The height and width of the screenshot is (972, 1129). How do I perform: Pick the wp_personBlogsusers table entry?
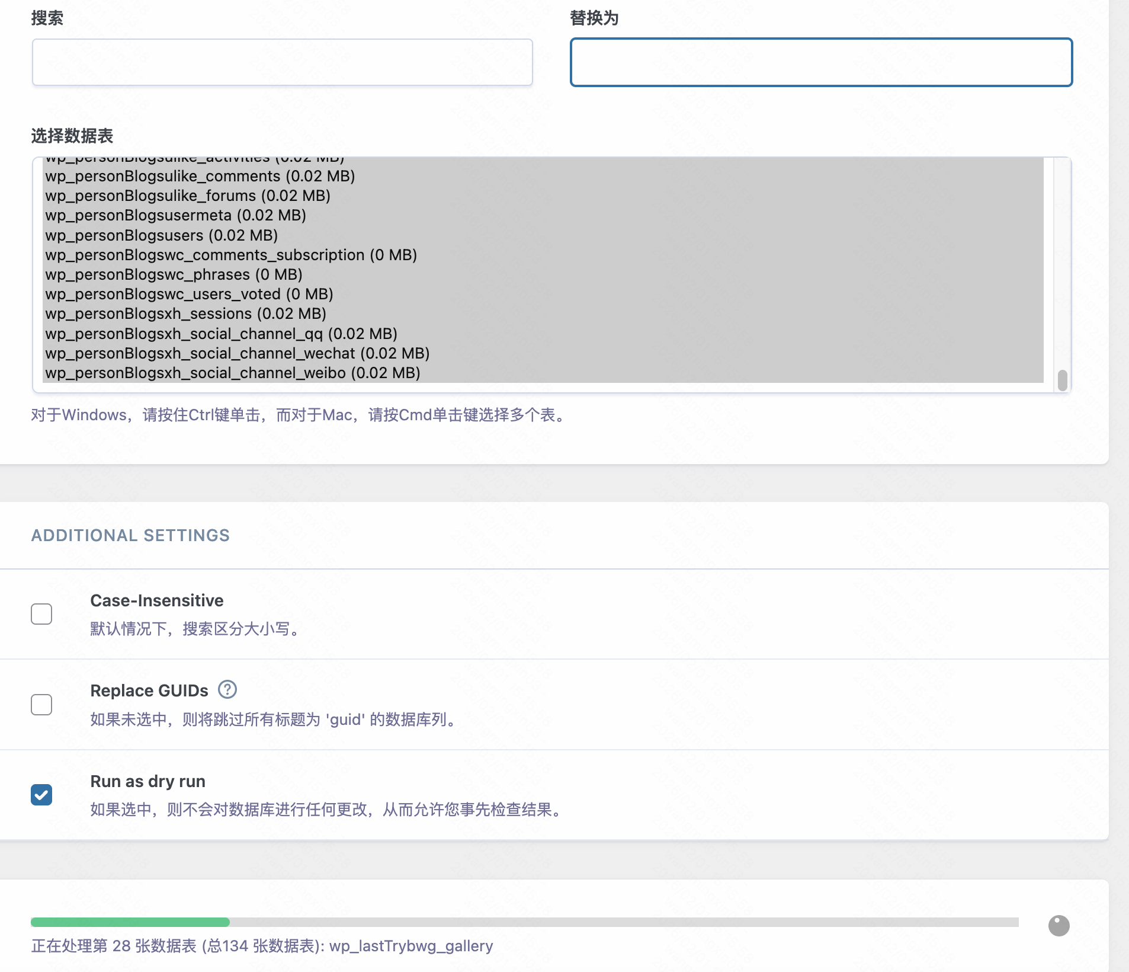(161, 235)
